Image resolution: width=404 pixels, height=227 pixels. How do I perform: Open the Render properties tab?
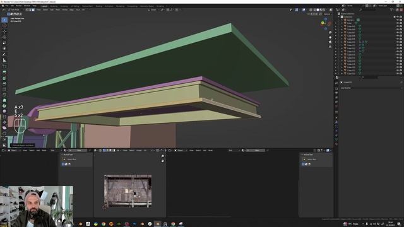point(336,88)
